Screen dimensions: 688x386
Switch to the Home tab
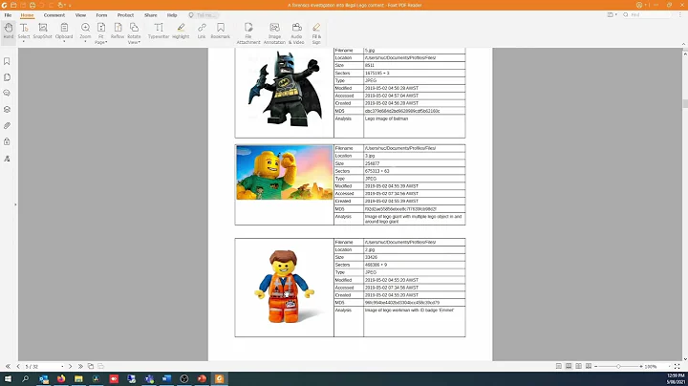27,15
